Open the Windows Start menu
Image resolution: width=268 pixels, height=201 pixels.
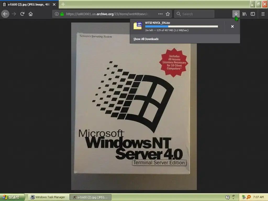tap(12, 197)
